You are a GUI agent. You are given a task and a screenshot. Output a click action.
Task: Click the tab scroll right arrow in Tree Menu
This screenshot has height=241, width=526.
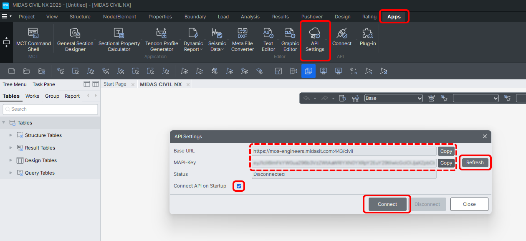pos(96,96)
